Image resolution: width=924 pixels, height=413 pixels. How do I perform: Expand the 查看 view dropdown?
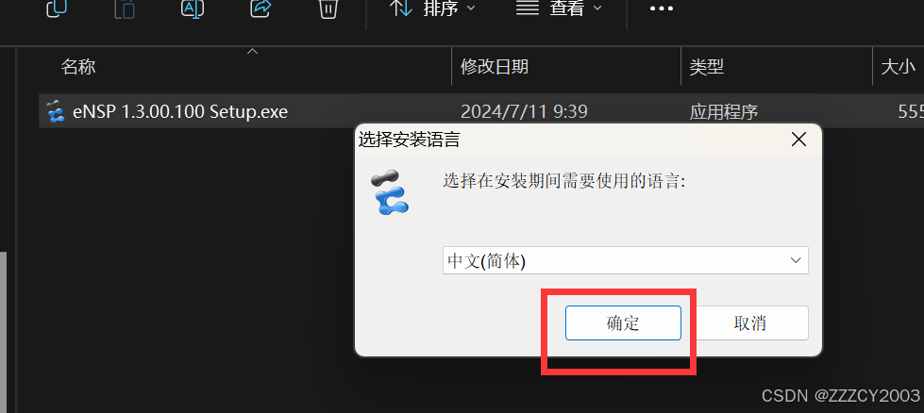(x=559, y=8)
